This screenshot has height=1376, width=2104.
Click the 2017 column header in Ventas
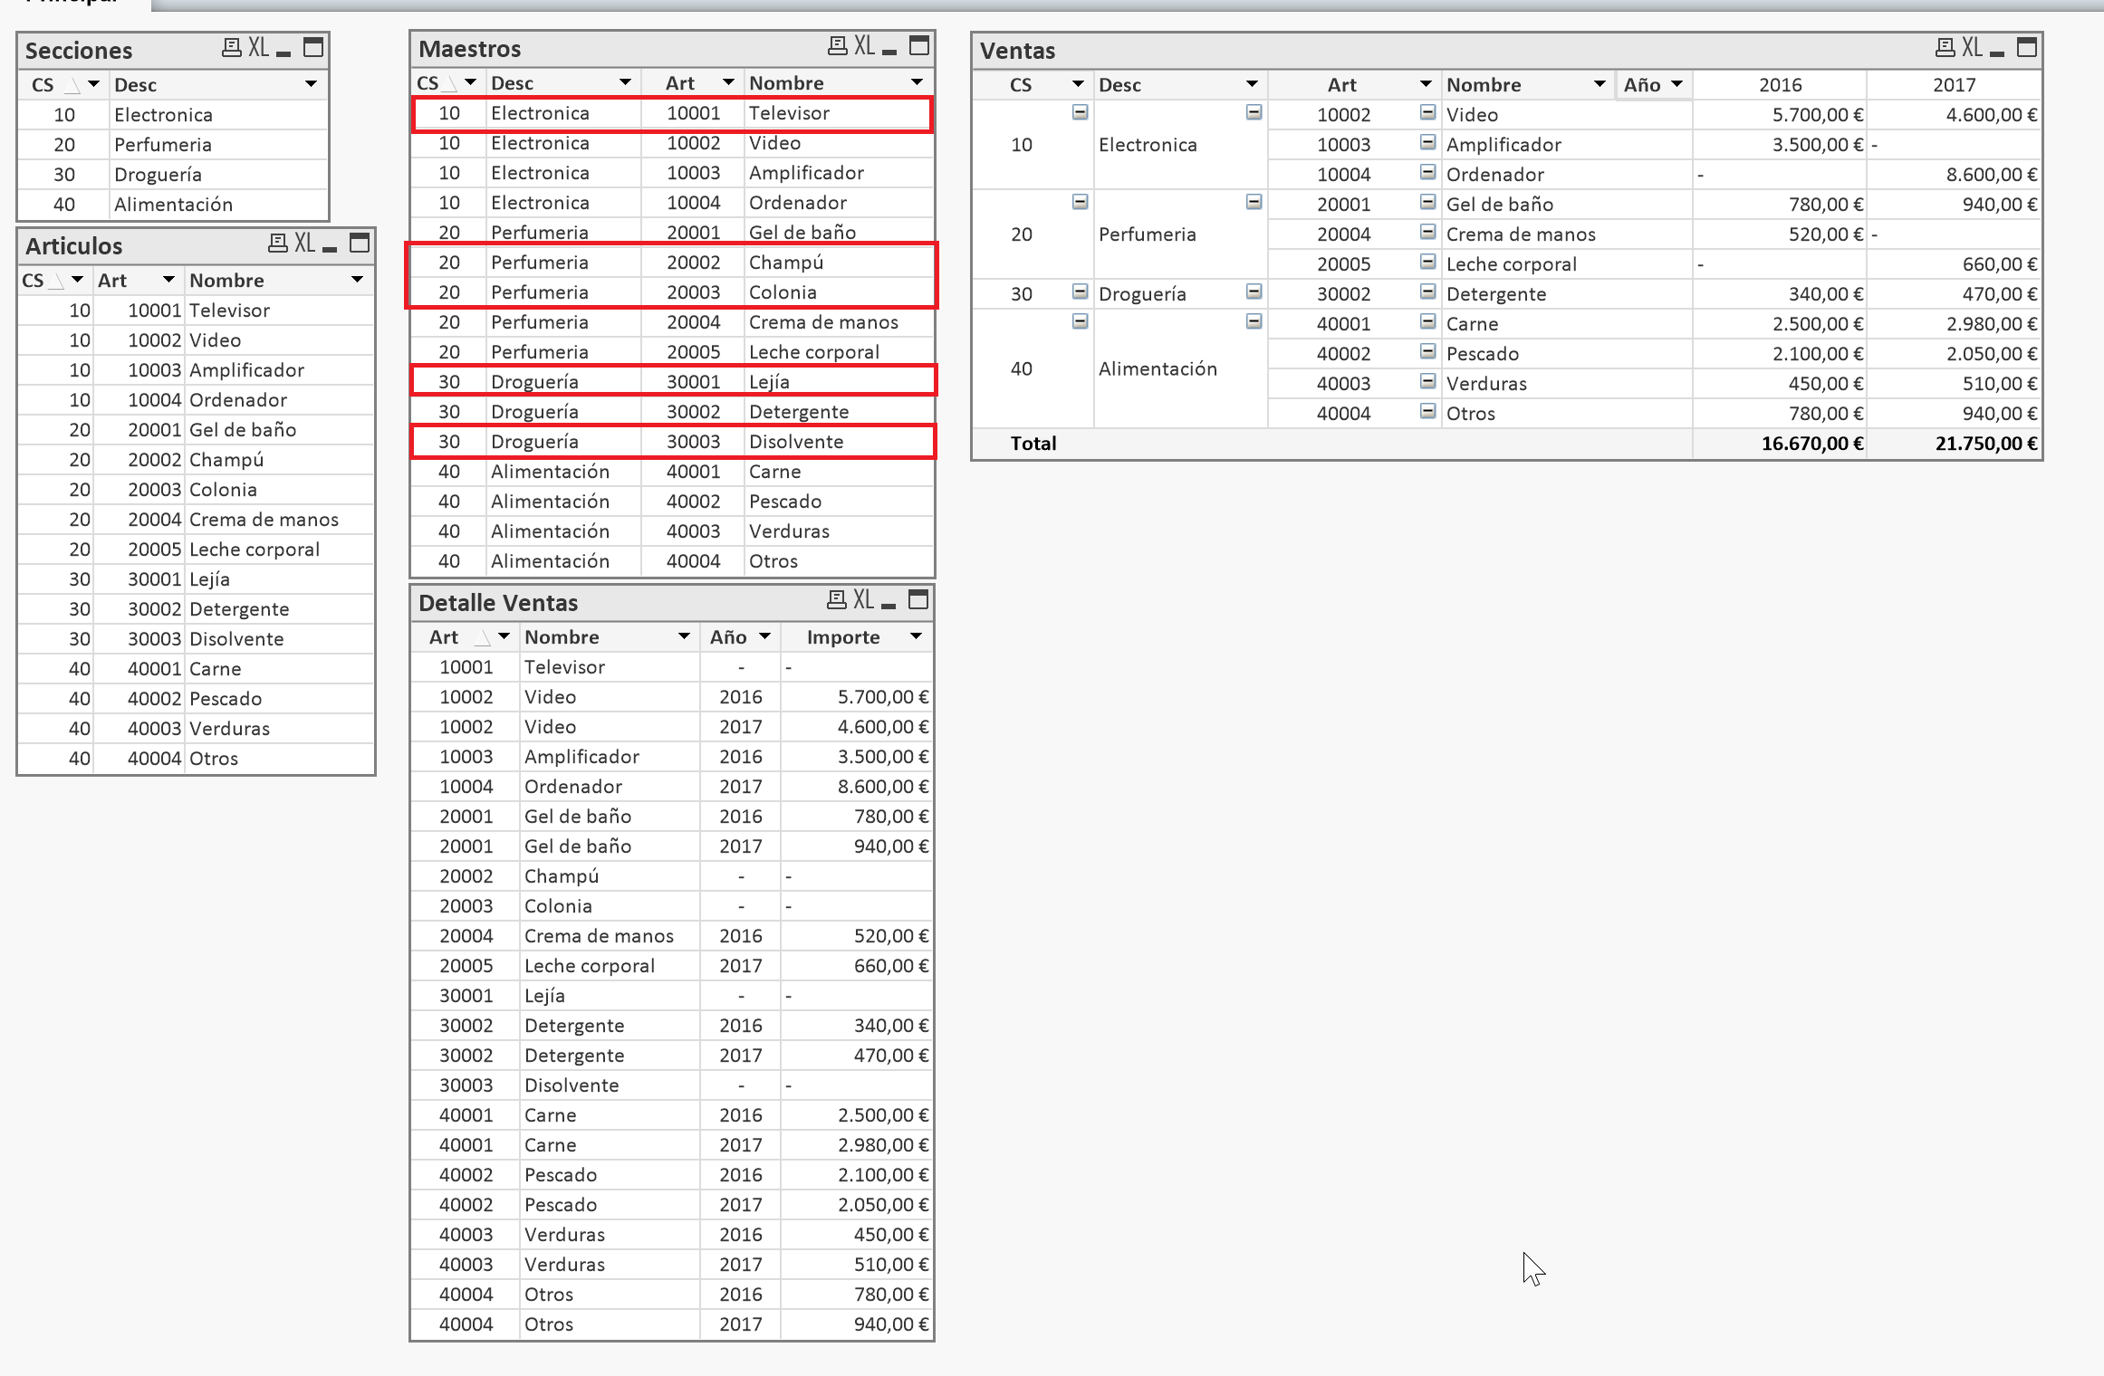(x=1954, y=84)
